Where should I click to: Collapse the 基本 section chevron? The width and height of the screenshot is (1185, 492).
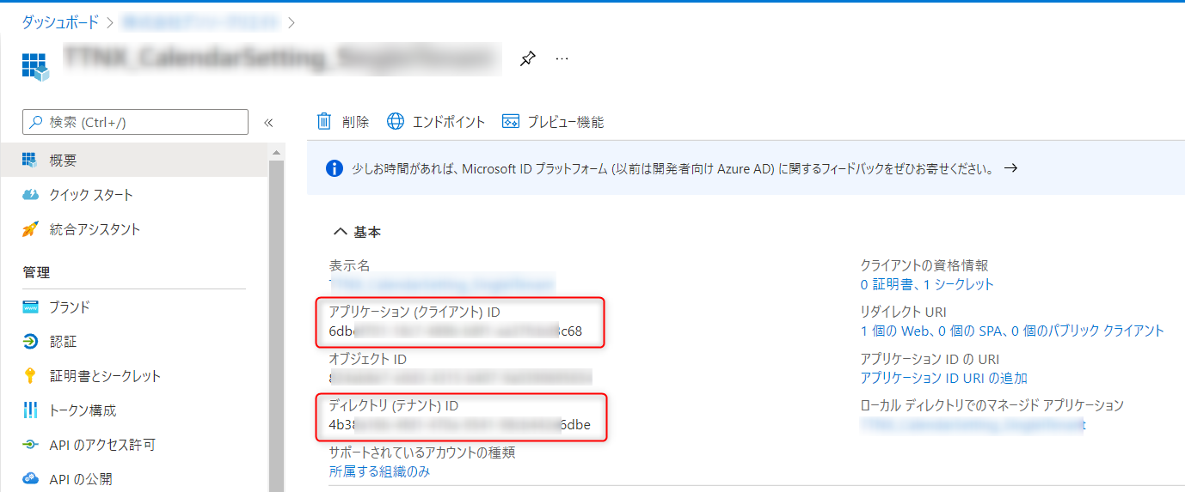point(340,232)
